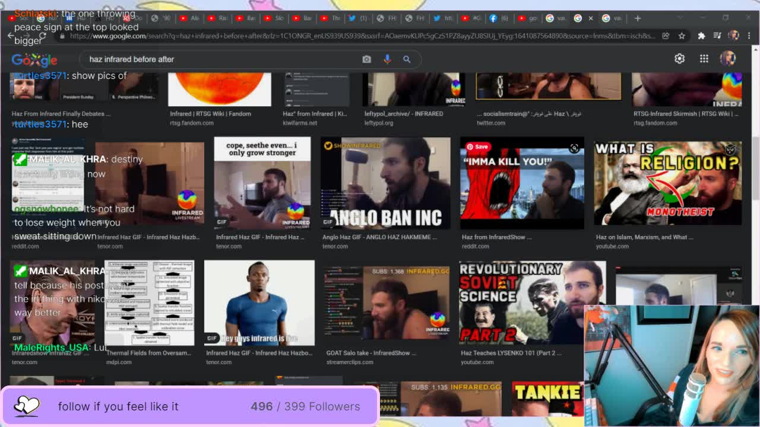Click the mdpi.com source text

pos(119,362)
